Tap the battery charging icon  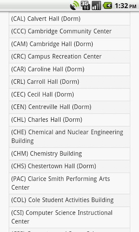[x=108, y=6]
